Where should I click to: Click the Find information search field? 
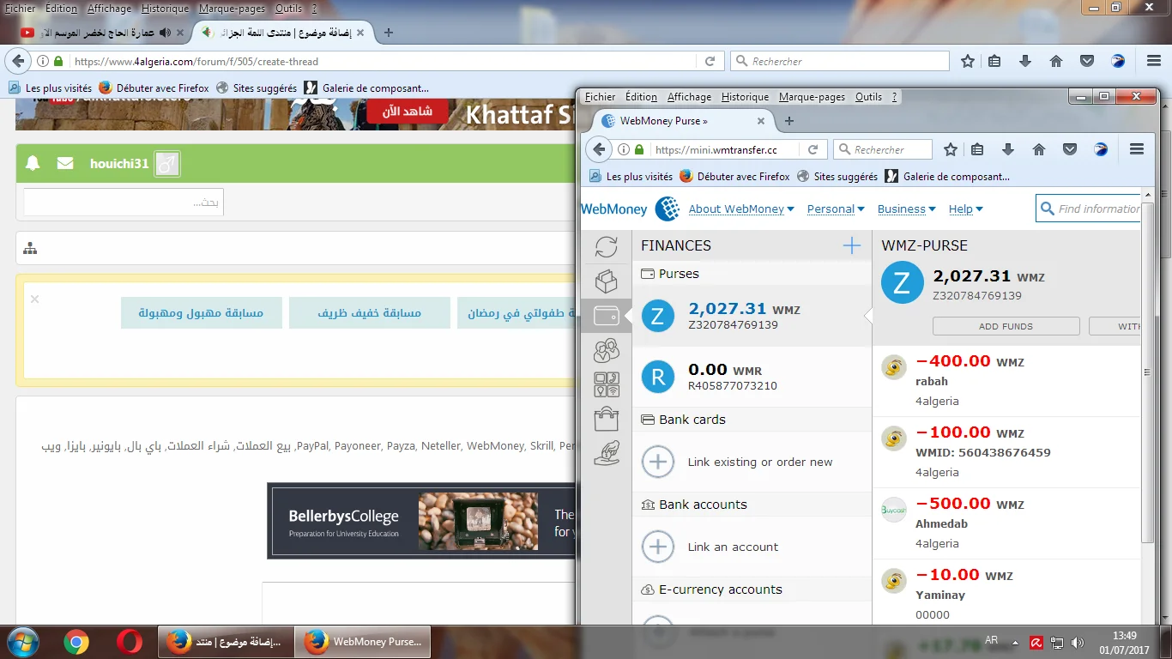[1097, 209]
